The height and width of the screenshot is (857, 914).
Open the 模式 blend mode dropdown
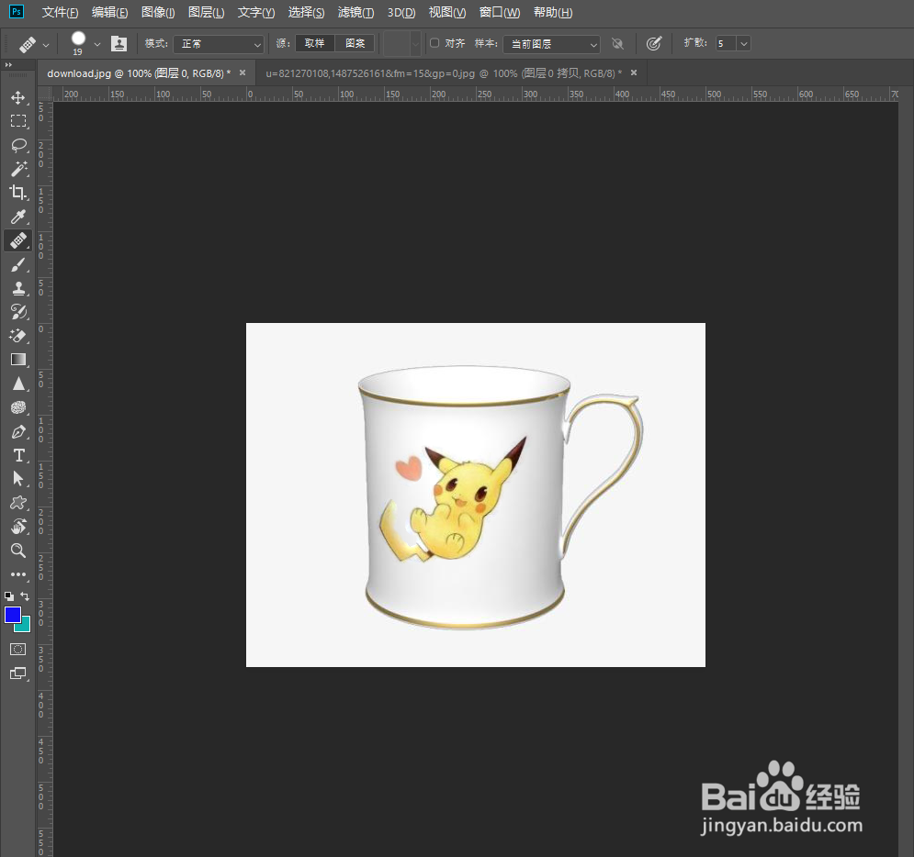pyautogui.click(x=219, y=44)
